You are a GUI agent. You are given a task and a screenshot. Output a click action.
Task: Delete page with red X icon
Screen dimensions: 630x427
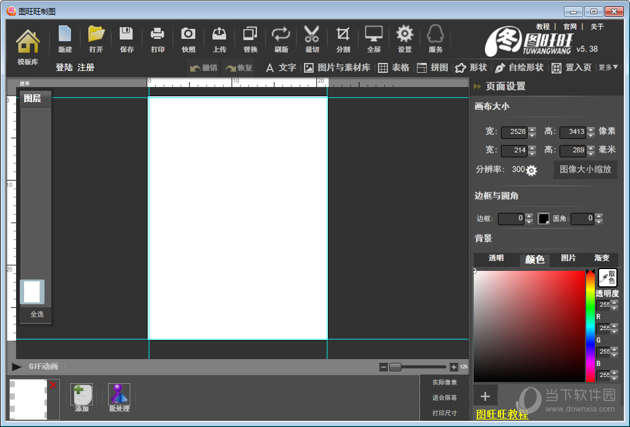point(53,385)
